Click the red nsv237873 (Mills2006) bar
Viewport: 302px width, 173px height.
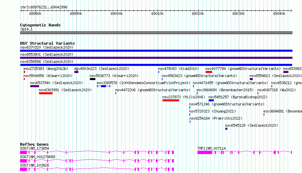click(171, 100)
